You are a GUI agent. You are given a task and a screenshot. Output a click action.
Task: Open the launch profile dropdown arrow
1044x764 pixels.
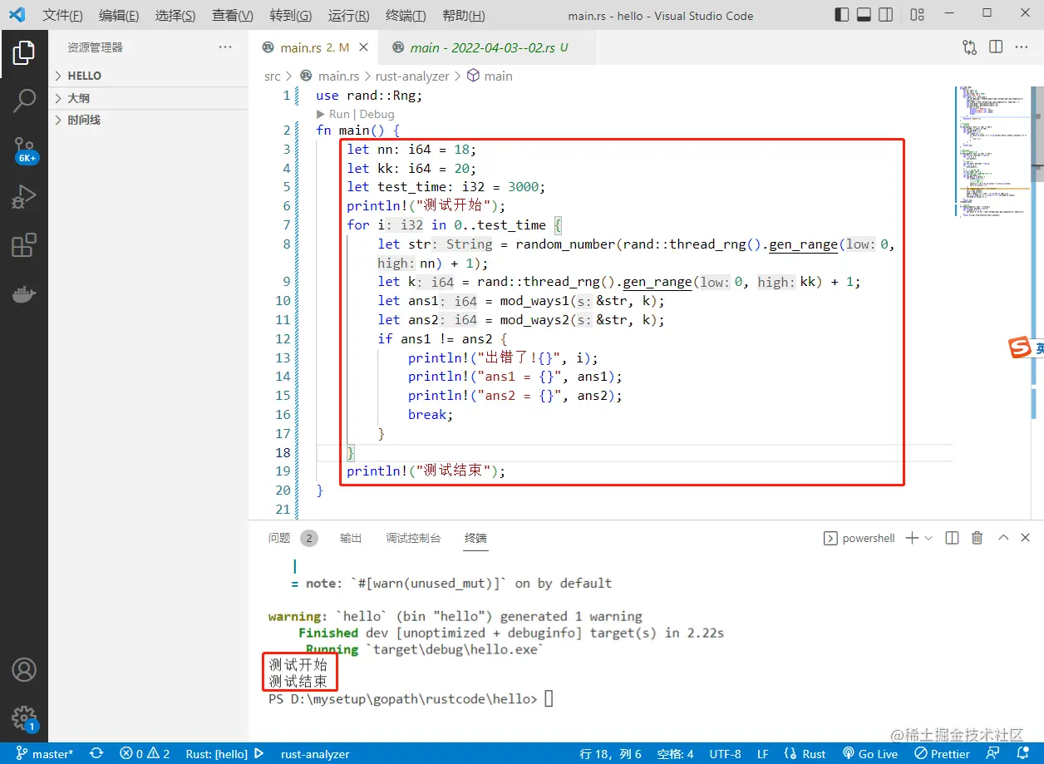point(928,538)
